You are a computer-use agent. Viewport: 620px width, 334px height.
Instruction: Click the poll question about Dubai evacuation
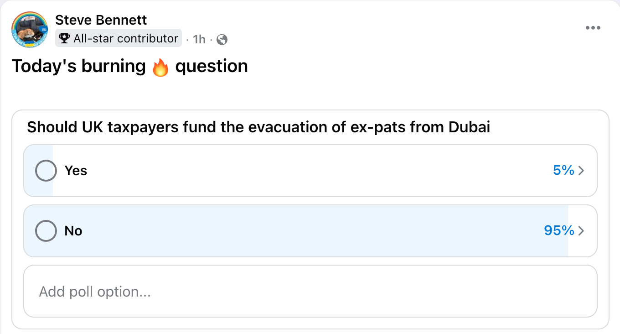click(x=258, y=127)
